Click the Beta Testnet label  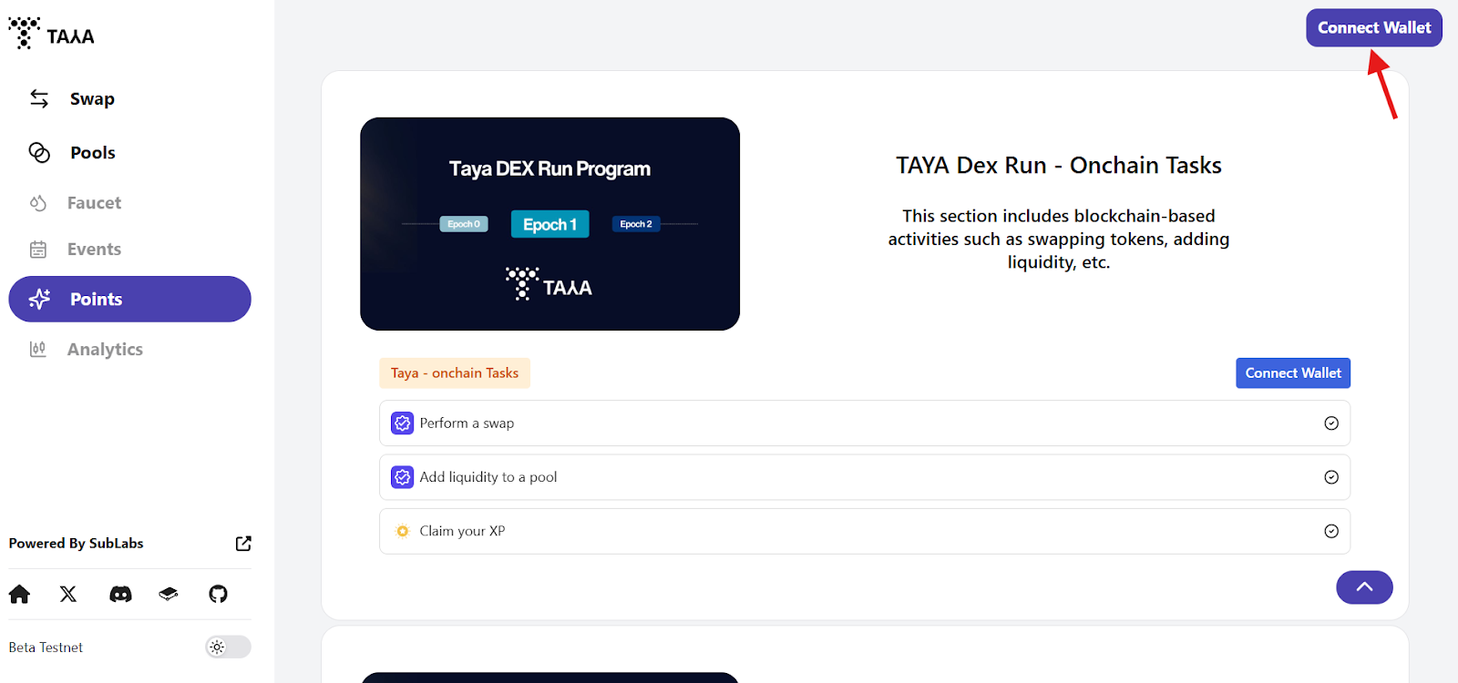pyautogui.click(x=46, y=647)
